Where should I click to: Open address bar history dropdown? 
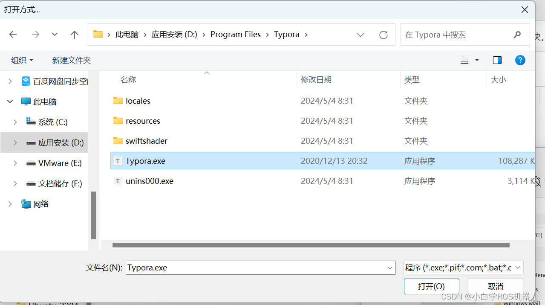pos(360,35)
